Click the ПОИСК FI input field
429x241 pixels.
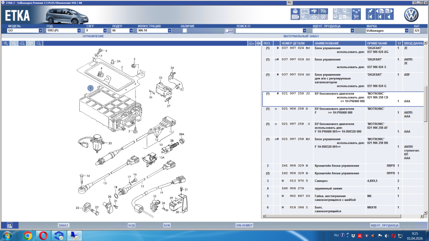pos(269,30)
